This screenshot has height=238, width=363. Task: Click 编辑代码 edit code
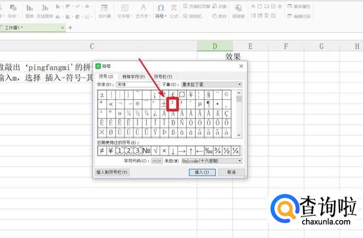[x=299, y=16]
